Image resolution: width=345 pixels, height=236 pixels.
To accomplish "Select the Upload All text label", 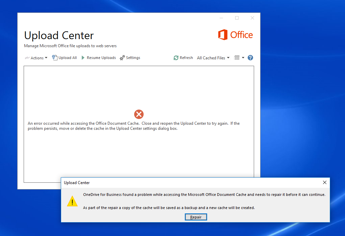I will click(x=68, y=58).
